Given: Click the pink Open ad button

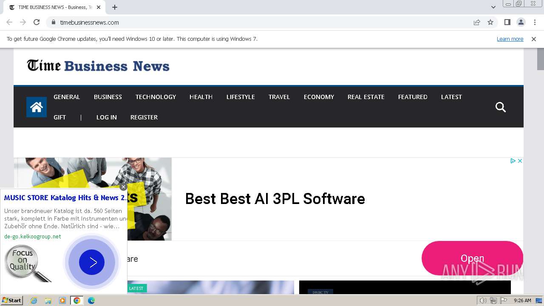Looking at the screenshot, I should (472, 258).
